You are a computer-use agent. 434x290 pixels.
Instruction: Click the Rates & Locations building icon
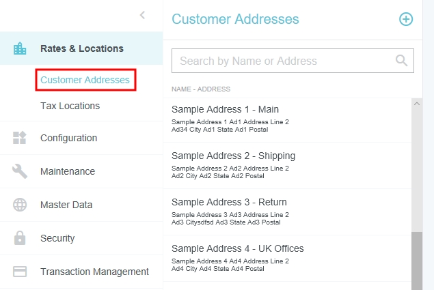click(20, 48)
